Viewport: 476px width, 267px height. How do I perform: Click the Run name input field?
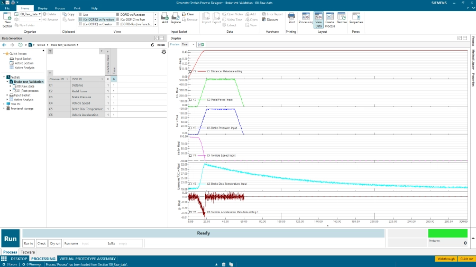[x=92, y=243]
